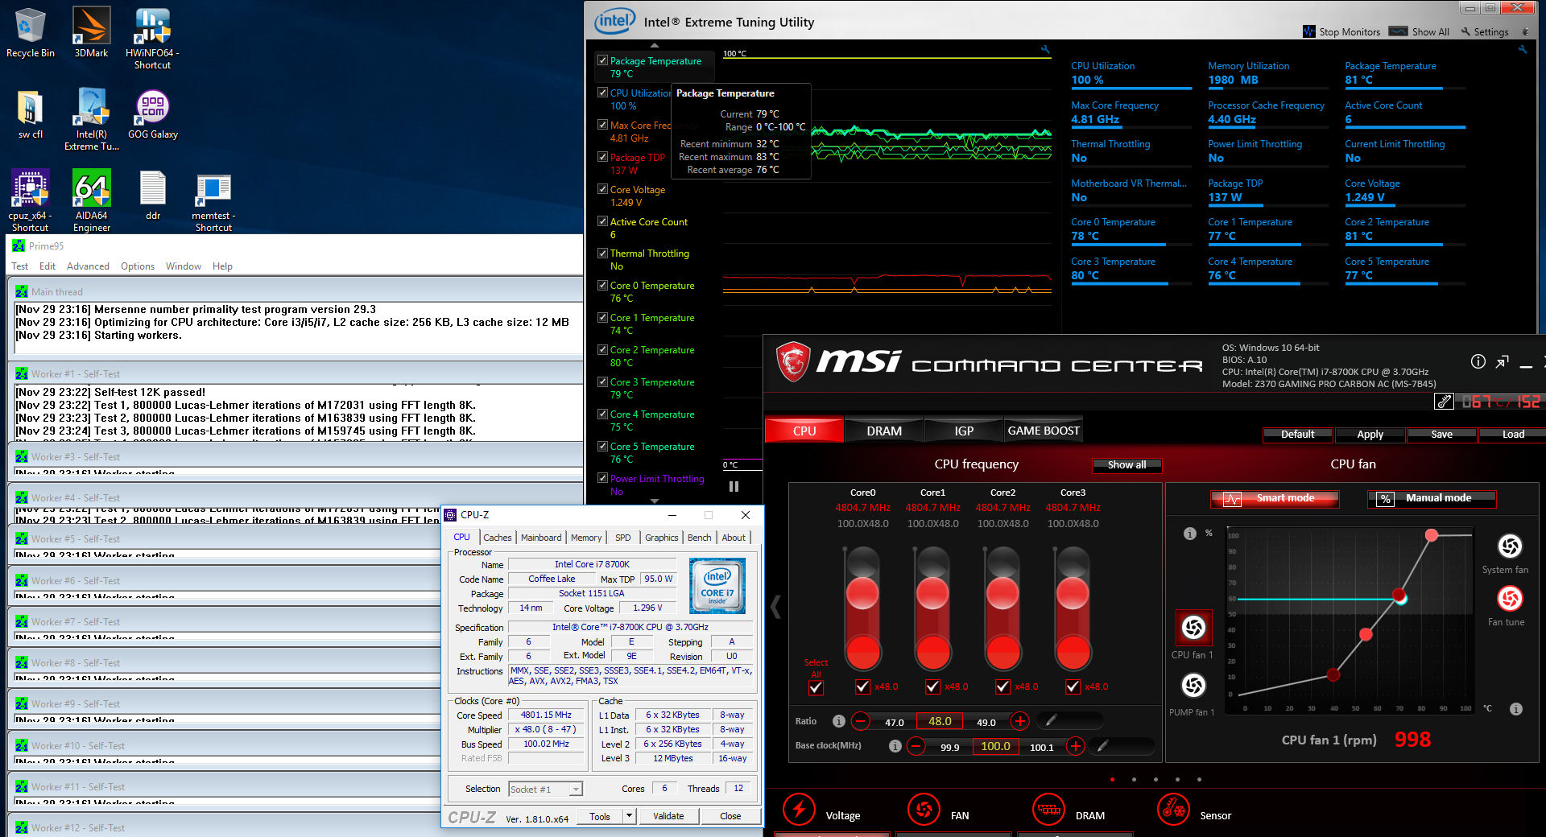
Task: Click the top fan curve point
Action: point(1431,535)
